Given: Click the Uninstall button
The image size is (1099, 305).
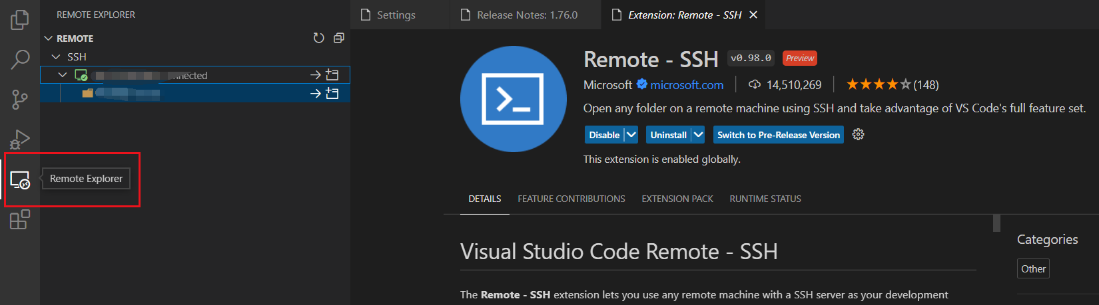Looking at the screenshot, I should [x=668, y=134].
